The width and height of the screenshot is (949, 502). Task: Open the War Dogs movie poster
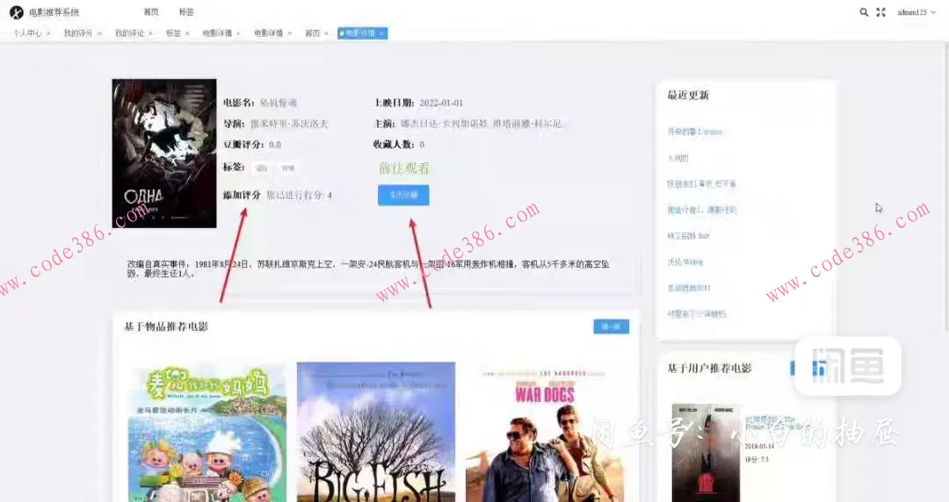click(x=544, y=432)
